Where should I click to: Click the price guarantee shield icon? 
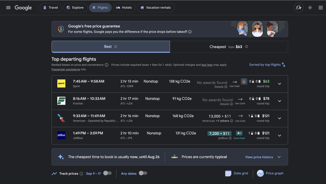[61, 29]
